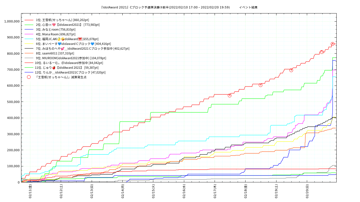This screenshot has height=202, width=360.
Task: Select the 8位 saami6011 legend label
Action: [55, 53]
